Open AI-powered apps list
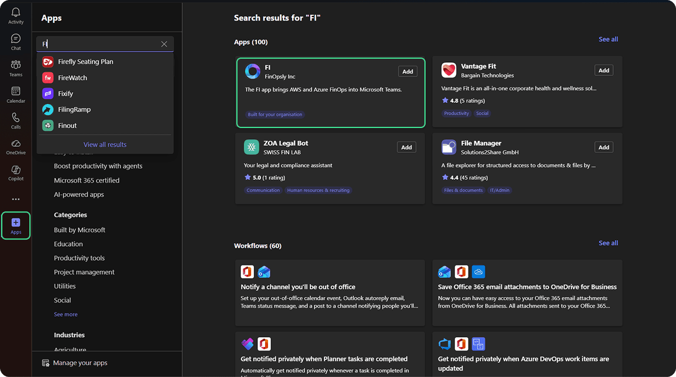The width and height of the screenshot is (676, 377). coord(79,194)
